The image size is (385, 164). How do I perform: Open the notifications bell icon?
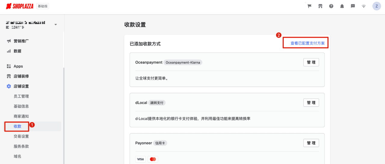point(342,6)
